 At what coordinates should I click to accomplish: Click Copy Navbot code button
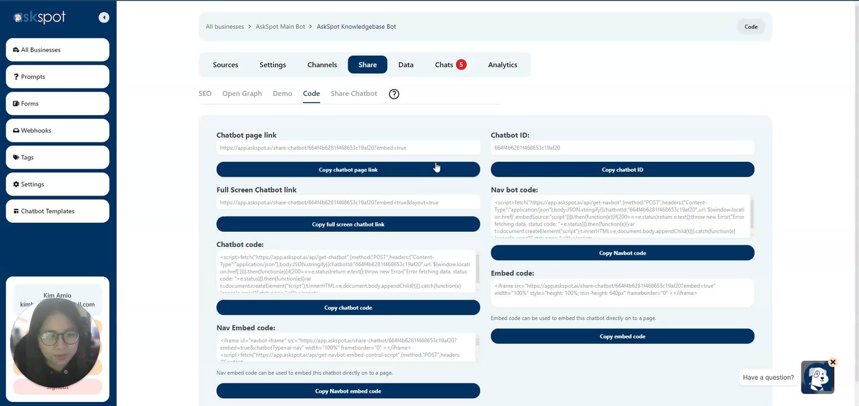click(x=623, y=253)
